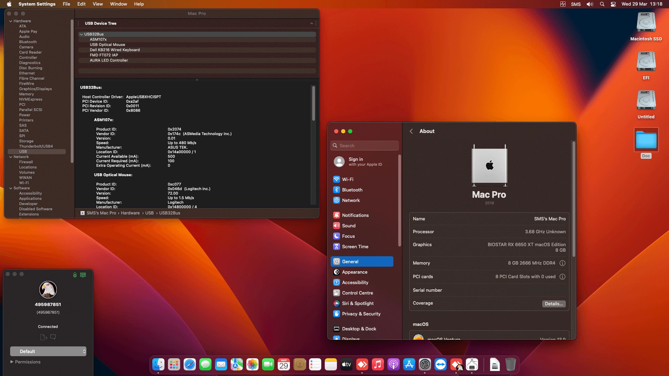Click the System Settings search field
The height and width of the screenshot is (376, 669).
click(364, 145)
